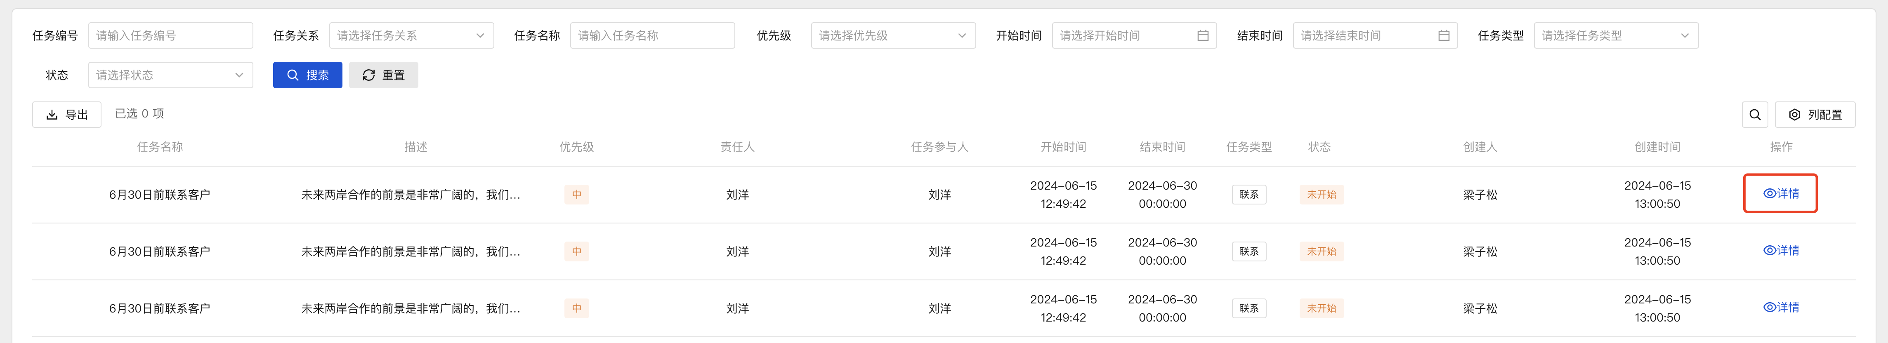The width and height of the screenshot is (1888, 343).
Task: Click the search magnifier icon above the table
Action: [x=1755, y=114]
